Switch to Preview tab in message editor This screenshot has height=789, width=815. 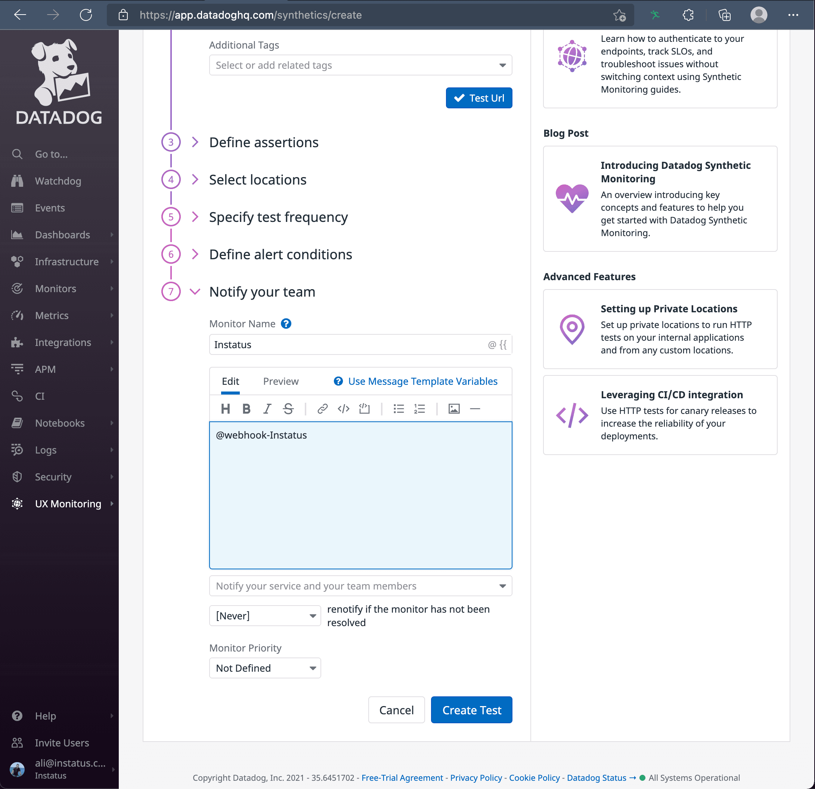(280, 381)
